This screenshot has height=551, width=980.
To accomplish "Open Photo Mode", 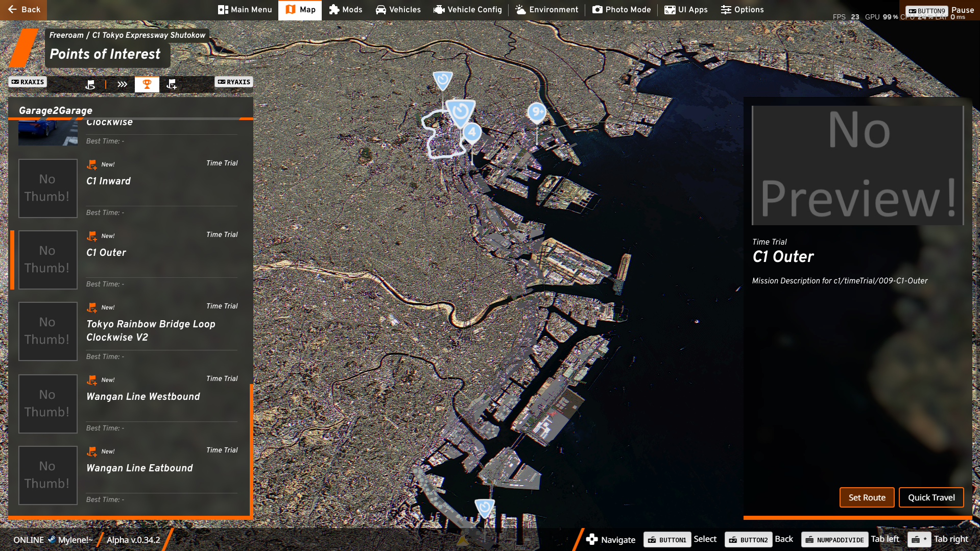I will [x=622, y=10].
